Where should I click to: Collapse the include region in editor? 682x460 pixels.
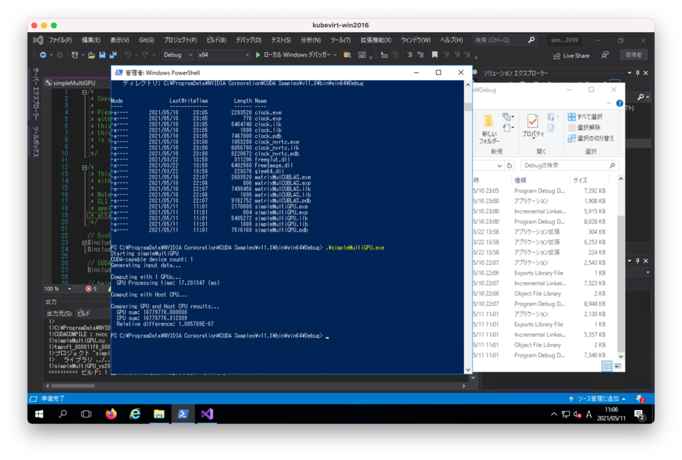click(84, 242)
